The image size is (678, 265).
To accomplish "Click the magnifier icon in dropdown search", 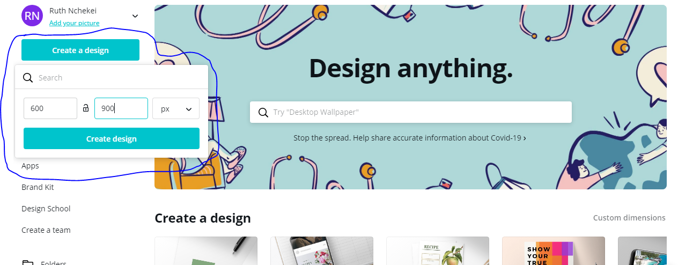I will click(28, 78).
